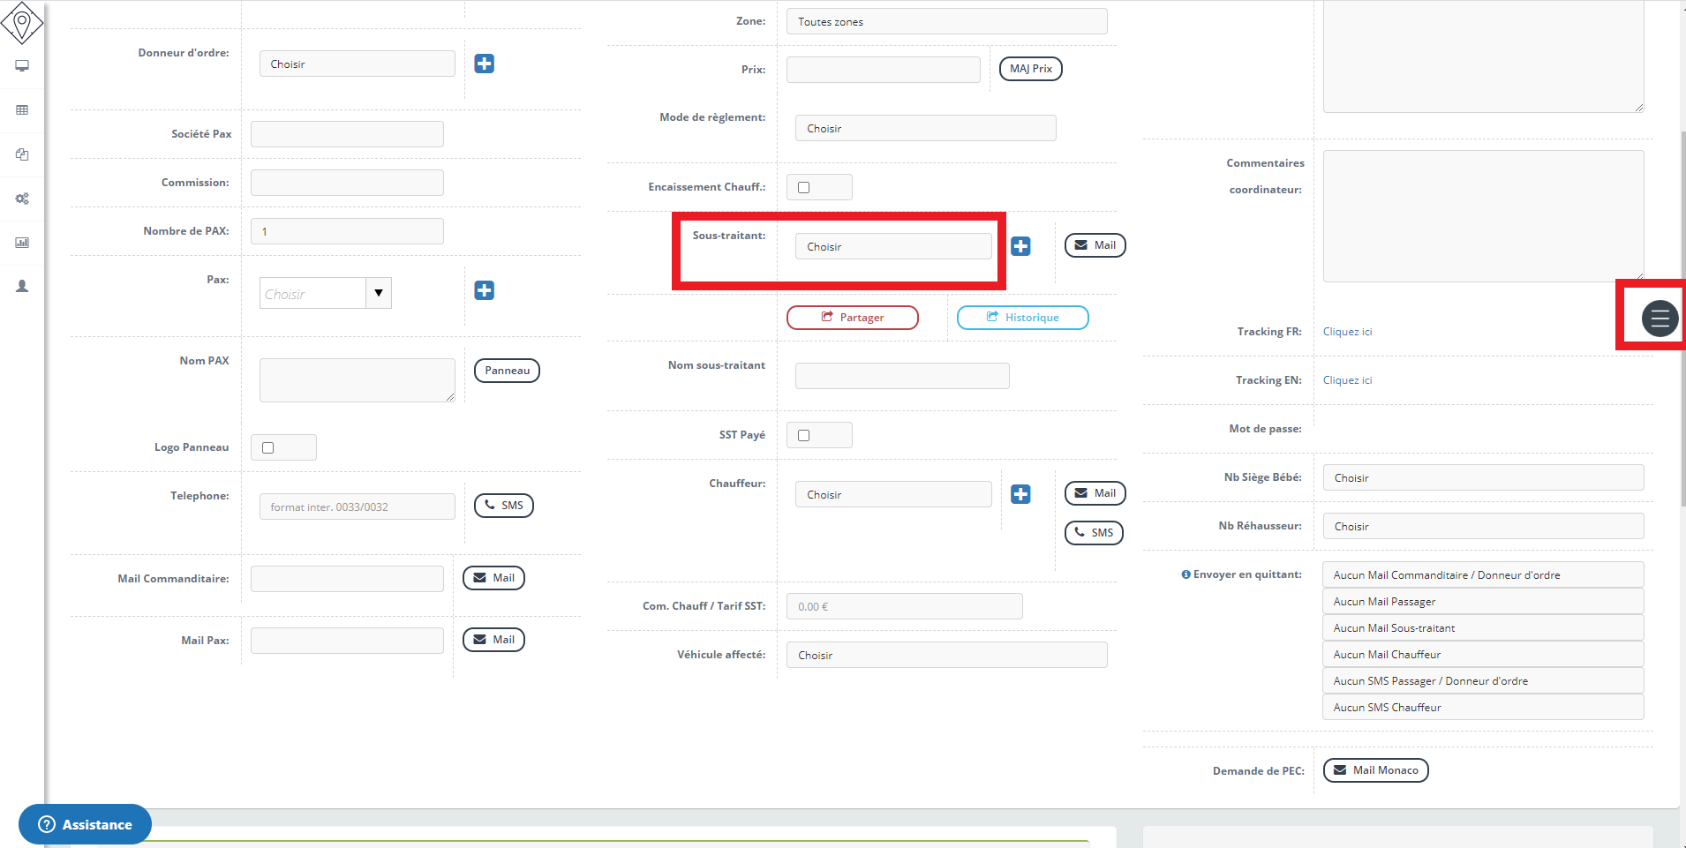Check the Logo Panneau checkbox
1686x848 pixels.
(267, 447)
